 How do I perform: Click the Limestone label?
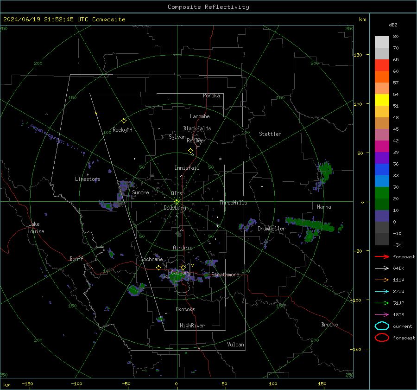click(88, 179)
